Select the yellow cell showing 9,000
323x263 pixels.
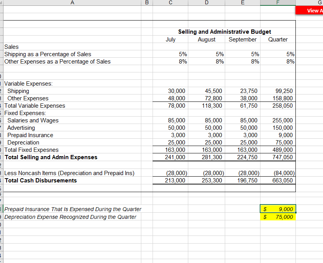tap(278, 209)
